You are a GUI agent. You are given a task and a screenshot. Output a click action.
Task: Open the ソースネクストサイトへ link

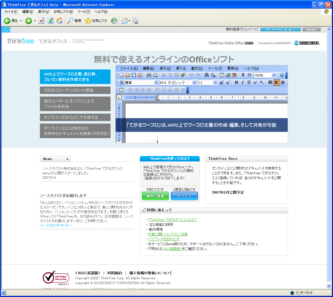click(56, 226)
